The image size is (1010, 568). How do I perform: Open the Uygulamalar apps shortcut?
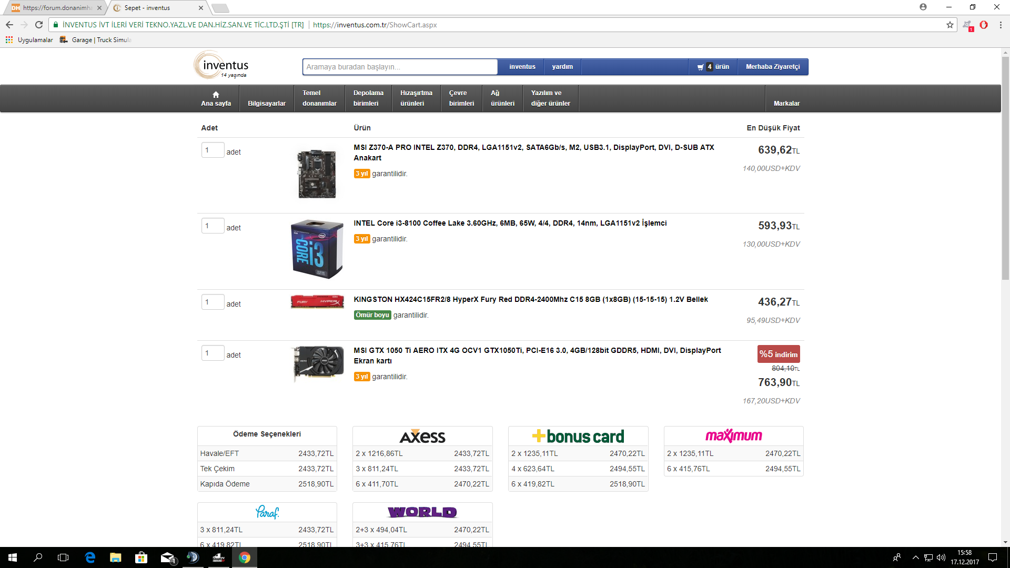(29, 40)
